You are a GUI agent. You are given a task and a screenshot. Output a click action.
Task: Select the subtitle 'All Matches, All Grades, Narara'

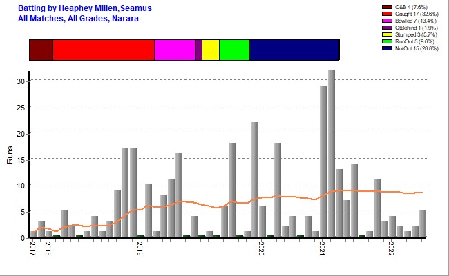78,18
